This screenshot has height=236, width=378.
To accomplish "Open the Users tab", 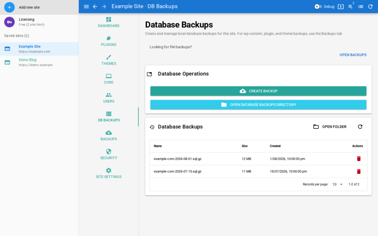I will click(x=109, y=98).
